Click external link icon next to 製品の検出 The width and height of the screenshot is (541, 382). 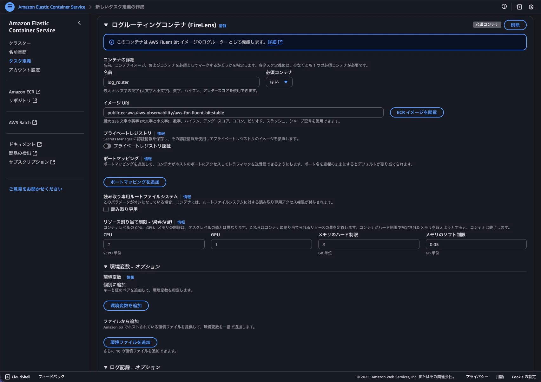point(35,153)
